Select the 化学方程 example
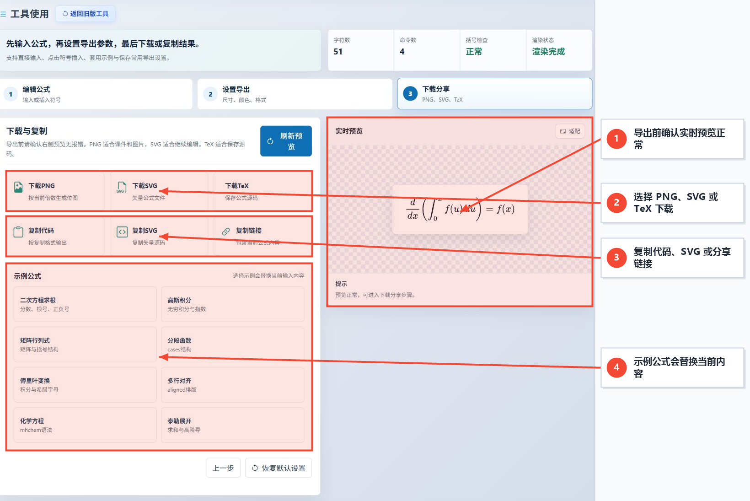The image size is (750, 501). 85,425
